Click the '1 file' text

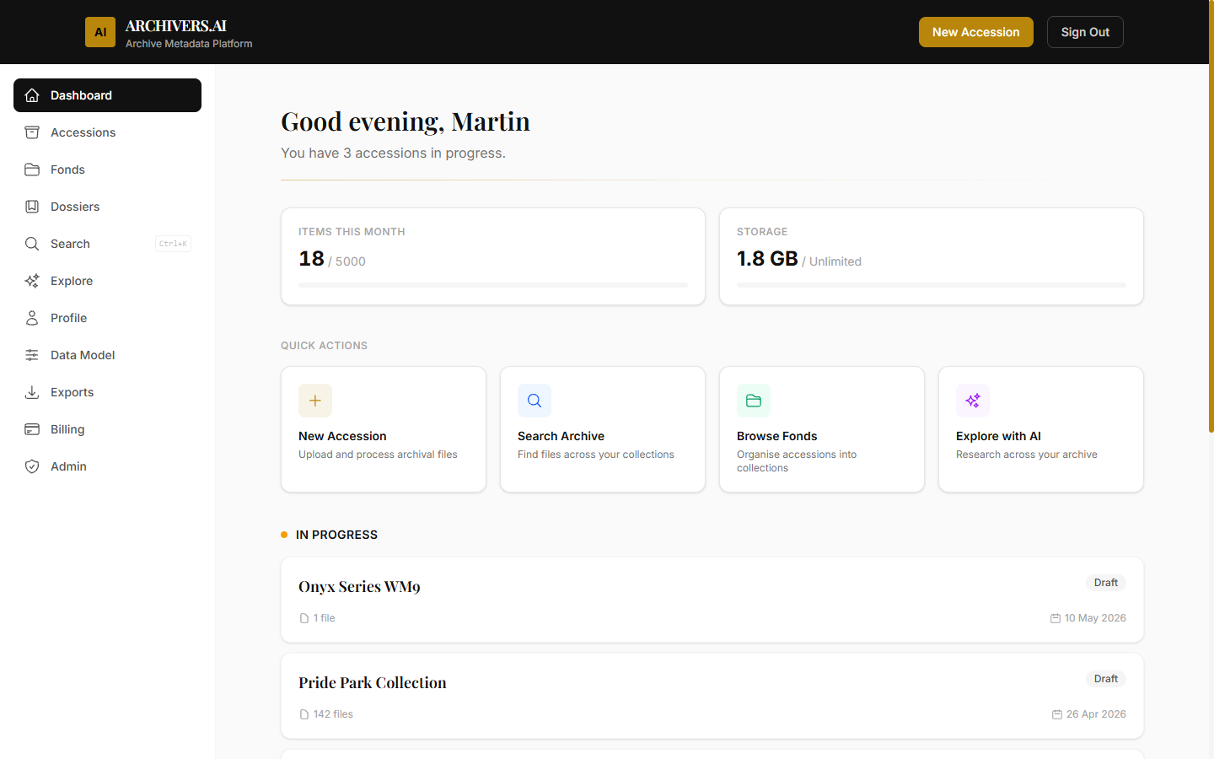tap(325, 618)
